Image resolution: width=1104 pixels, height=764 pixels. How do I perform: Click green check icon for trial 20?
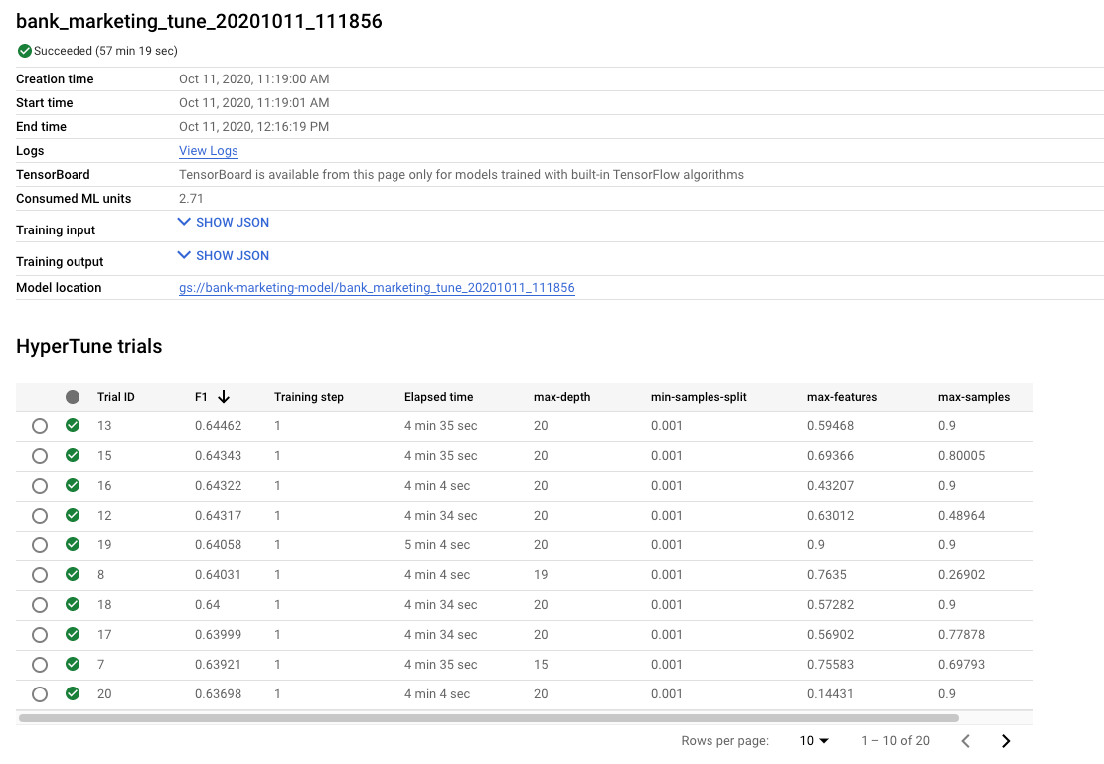coord(73,694)
